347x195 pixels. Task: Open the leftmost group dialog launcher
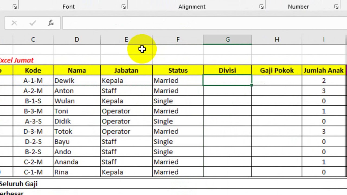coord(15,7)
